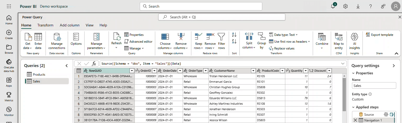Sort ascending with the A-Z icon

click(234, 35)
